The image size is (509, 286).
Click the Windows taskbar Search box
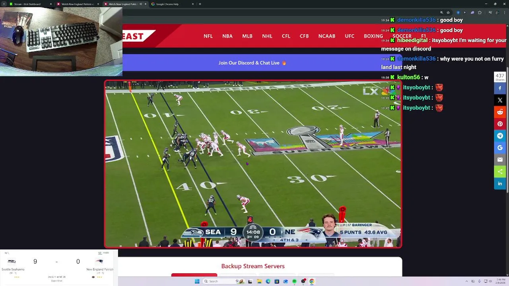coord(223,281)
